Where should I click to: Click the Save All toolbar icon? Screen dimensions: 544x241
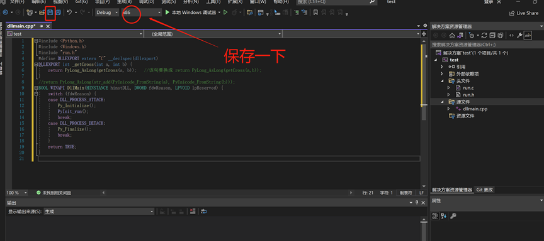(x=59, y=13)
